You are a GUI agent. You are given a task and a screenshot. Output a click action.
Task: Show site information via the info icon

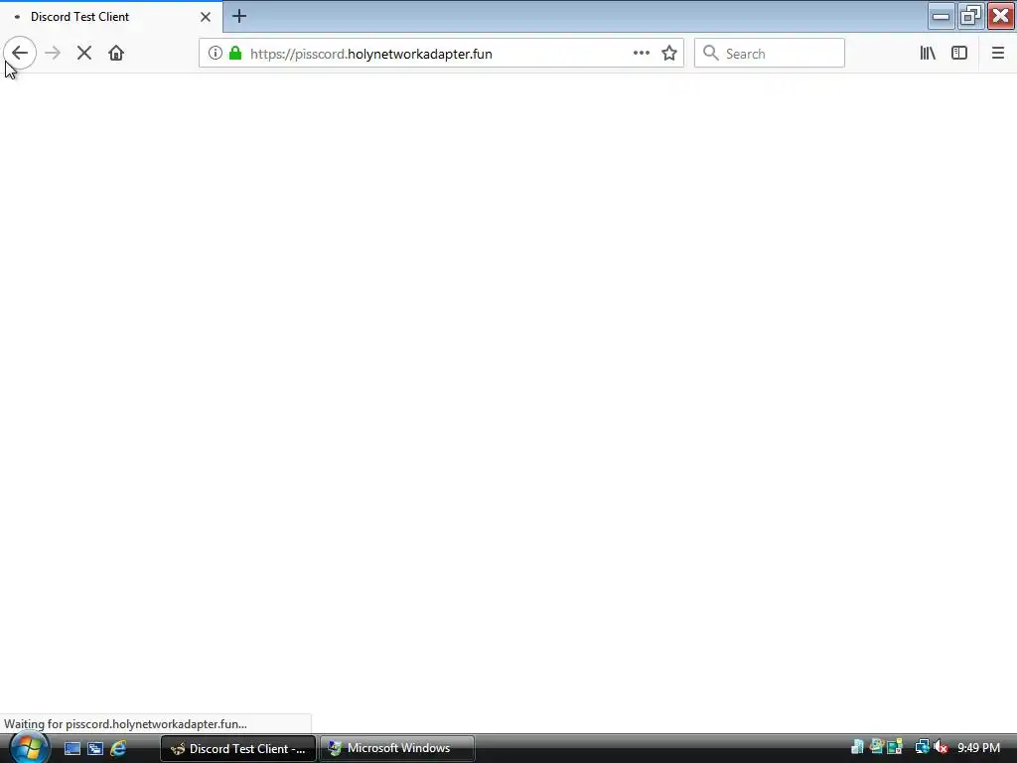tap(216, 54)
